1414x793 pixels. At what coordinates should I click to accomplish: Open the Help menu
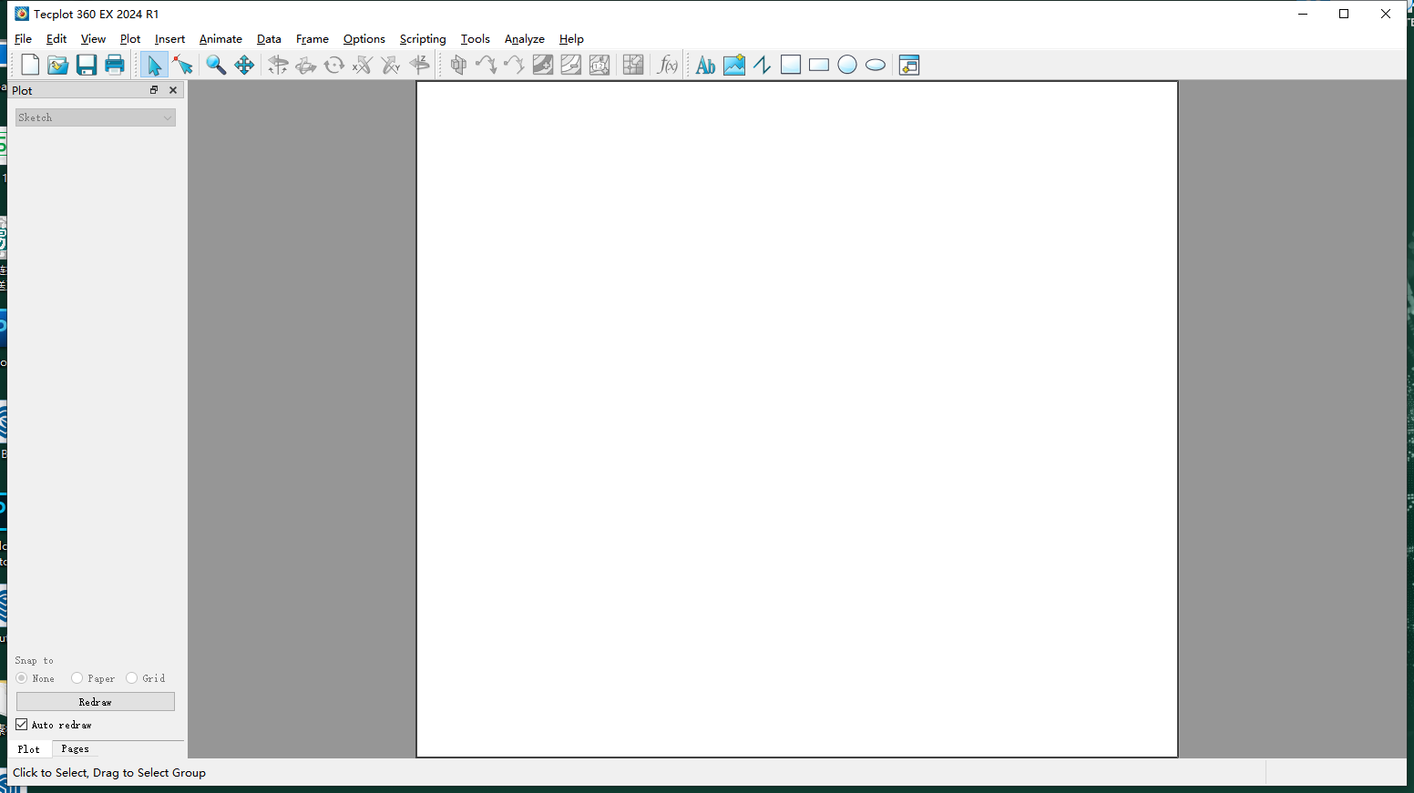click(571, 39)
